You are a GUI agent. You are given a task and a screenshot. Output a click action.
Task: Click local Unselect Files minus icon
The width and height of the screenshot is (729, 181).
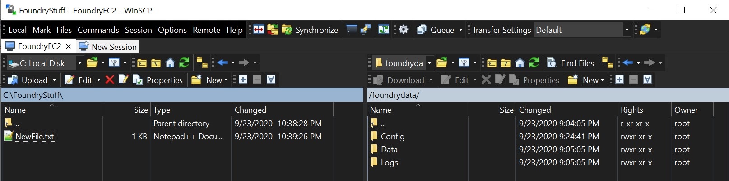pyautogui.click(x=257, y=79)
